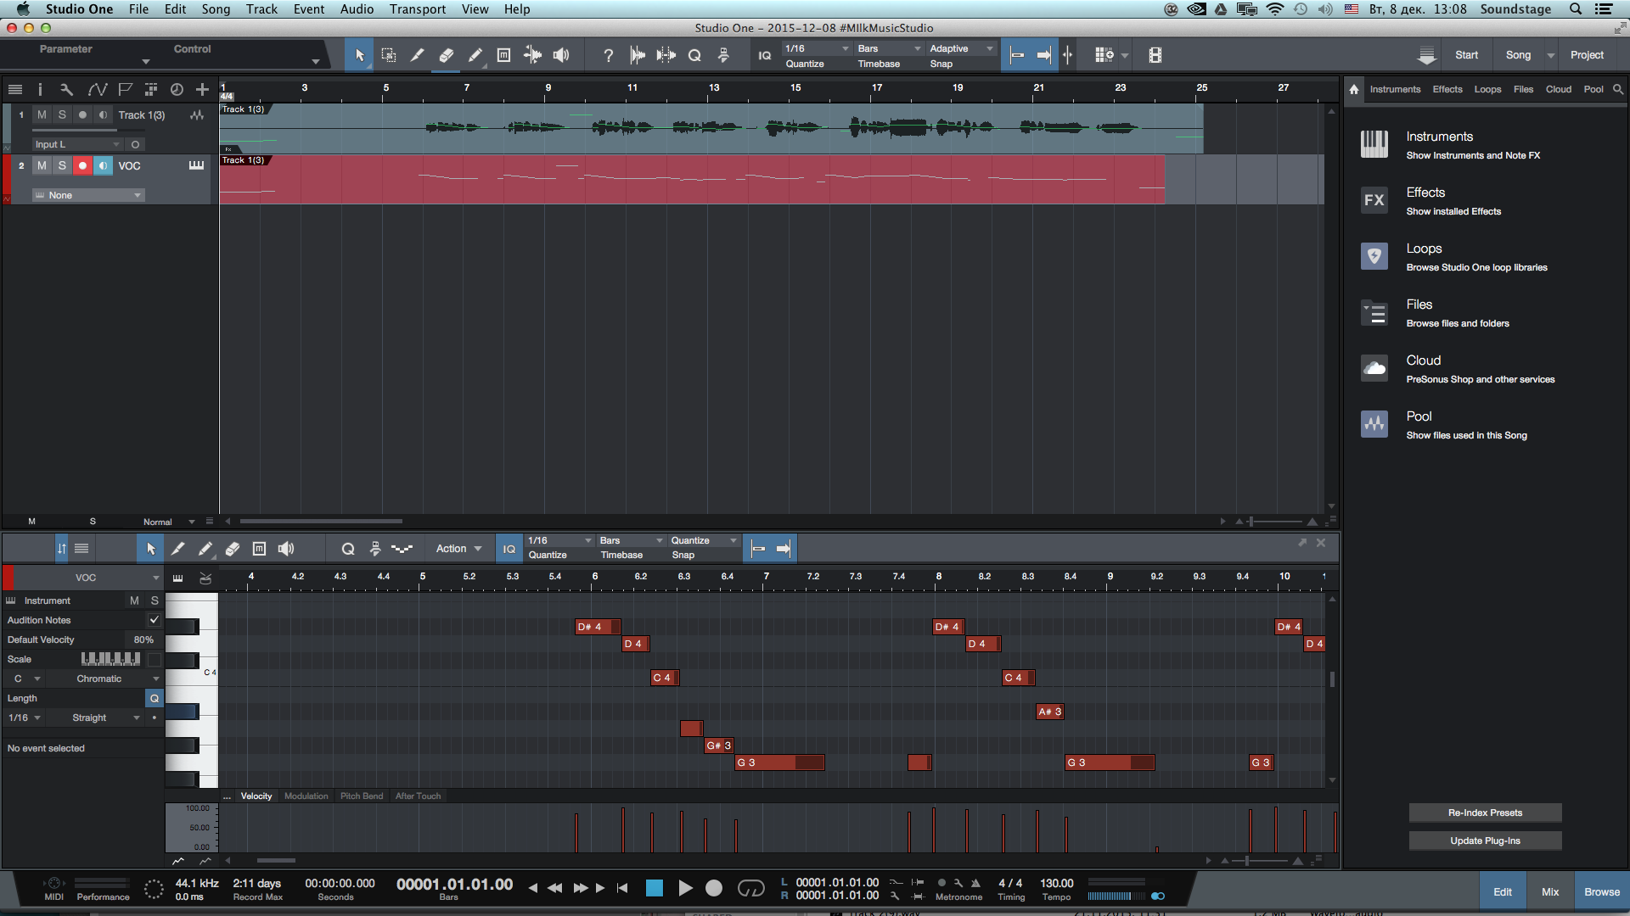Select the Mute tool in main toolbar
The image size is (1630, 916).
pyautogui.click(x=503, y=55)
